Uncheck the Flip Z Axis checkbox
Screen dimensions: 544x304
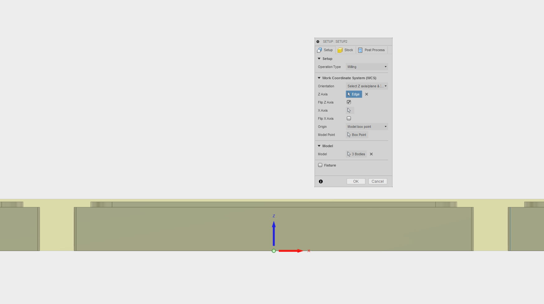349,102
